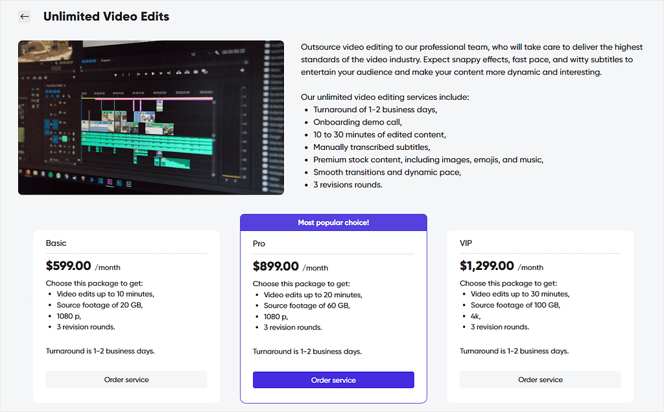Click the Pro plan name
Screen dimensions: 664x412
259,243
